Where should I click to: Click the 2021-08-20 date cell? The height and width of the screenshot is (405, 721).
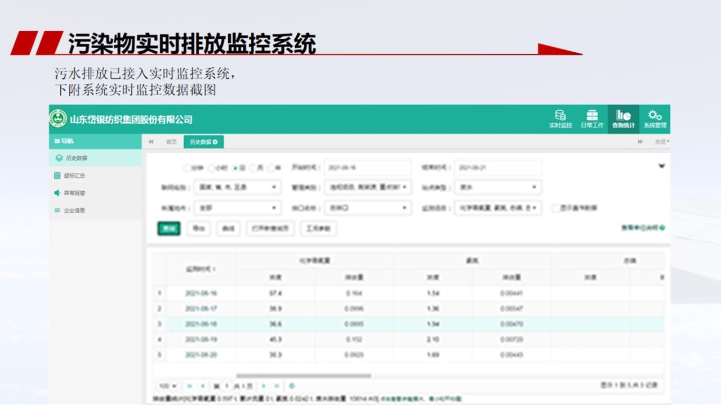[x=201, y=355]
